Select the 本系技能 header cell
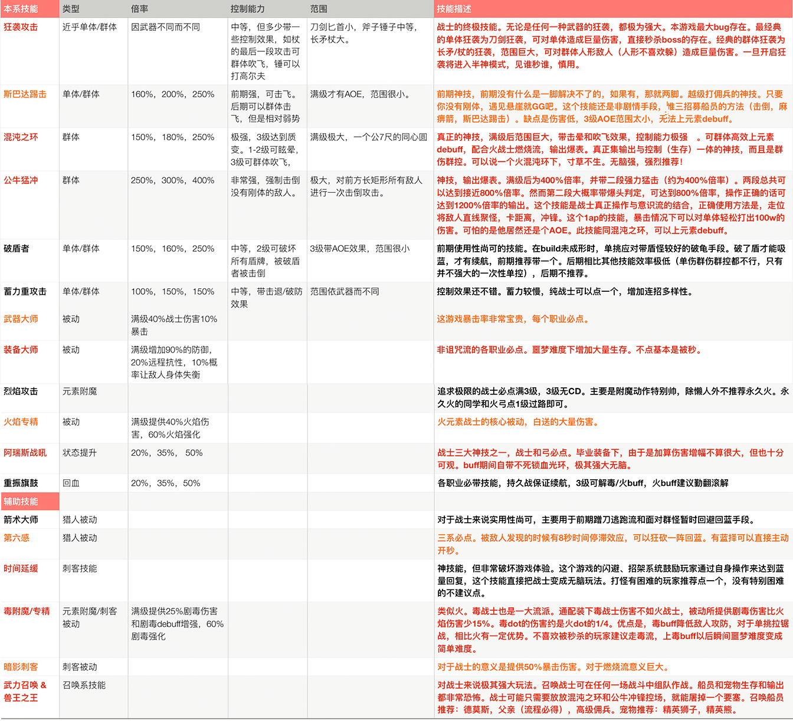The width and height of the screenshot is (793, 721). (x=30, y=9)
